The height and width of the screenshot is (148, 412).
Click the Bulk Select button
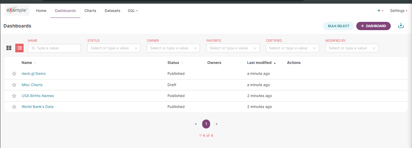339,26
